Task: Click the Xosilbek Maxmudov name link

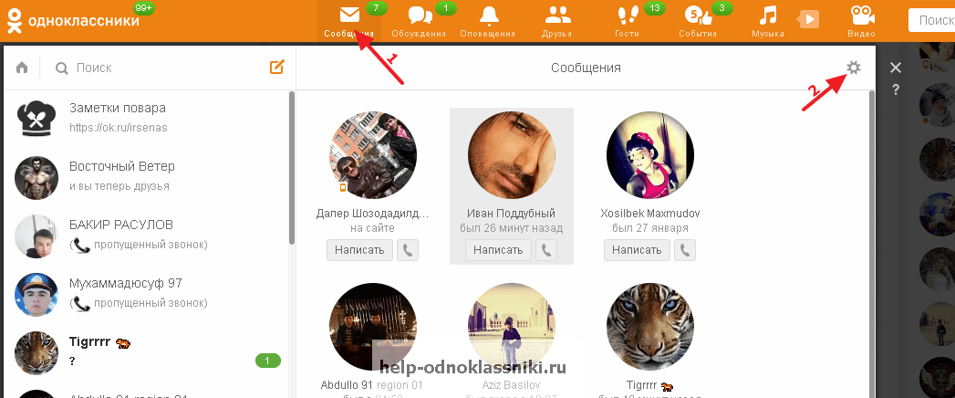Action: coord(650,214)
